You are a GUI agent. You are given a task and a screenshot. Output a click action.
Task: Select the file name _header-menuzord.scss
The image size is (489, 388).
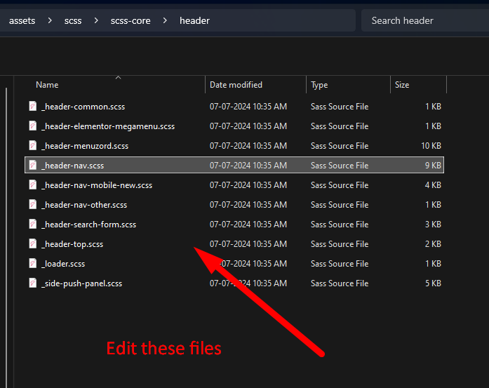click(85, 146)
